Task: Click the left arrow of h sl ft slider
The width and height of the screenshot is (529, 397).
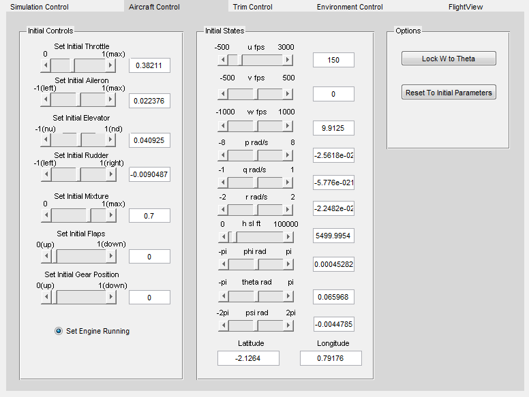Action: point(222,236)
